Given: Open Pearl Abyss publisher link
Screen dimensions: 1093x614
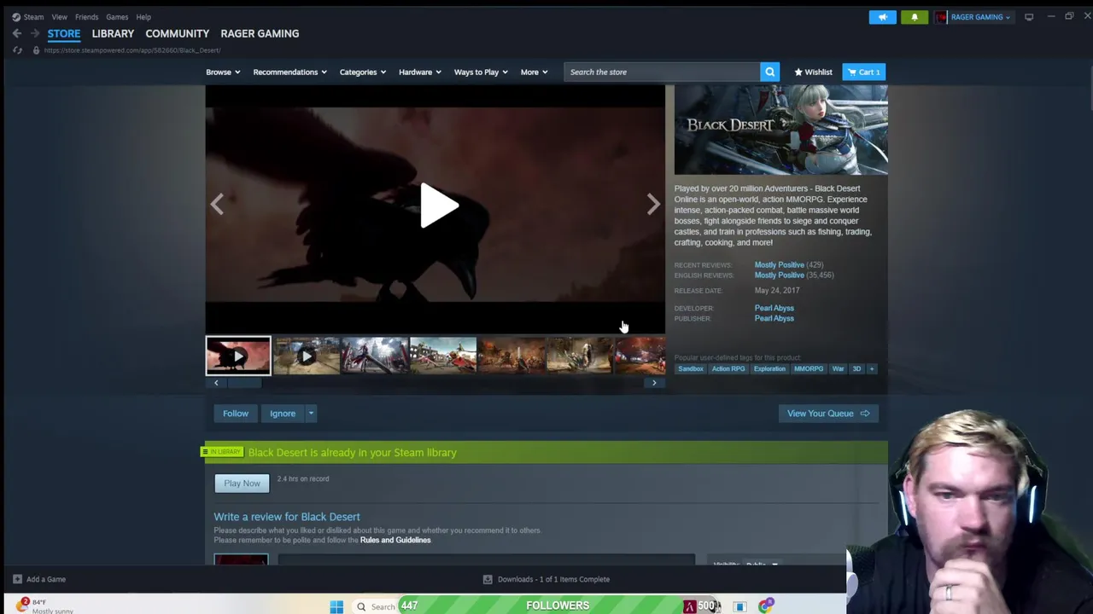Looking at the screenshot, I should (774, 318).
